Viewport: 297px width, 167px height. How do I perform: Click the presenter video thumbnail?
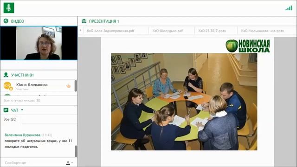[39, 43]
